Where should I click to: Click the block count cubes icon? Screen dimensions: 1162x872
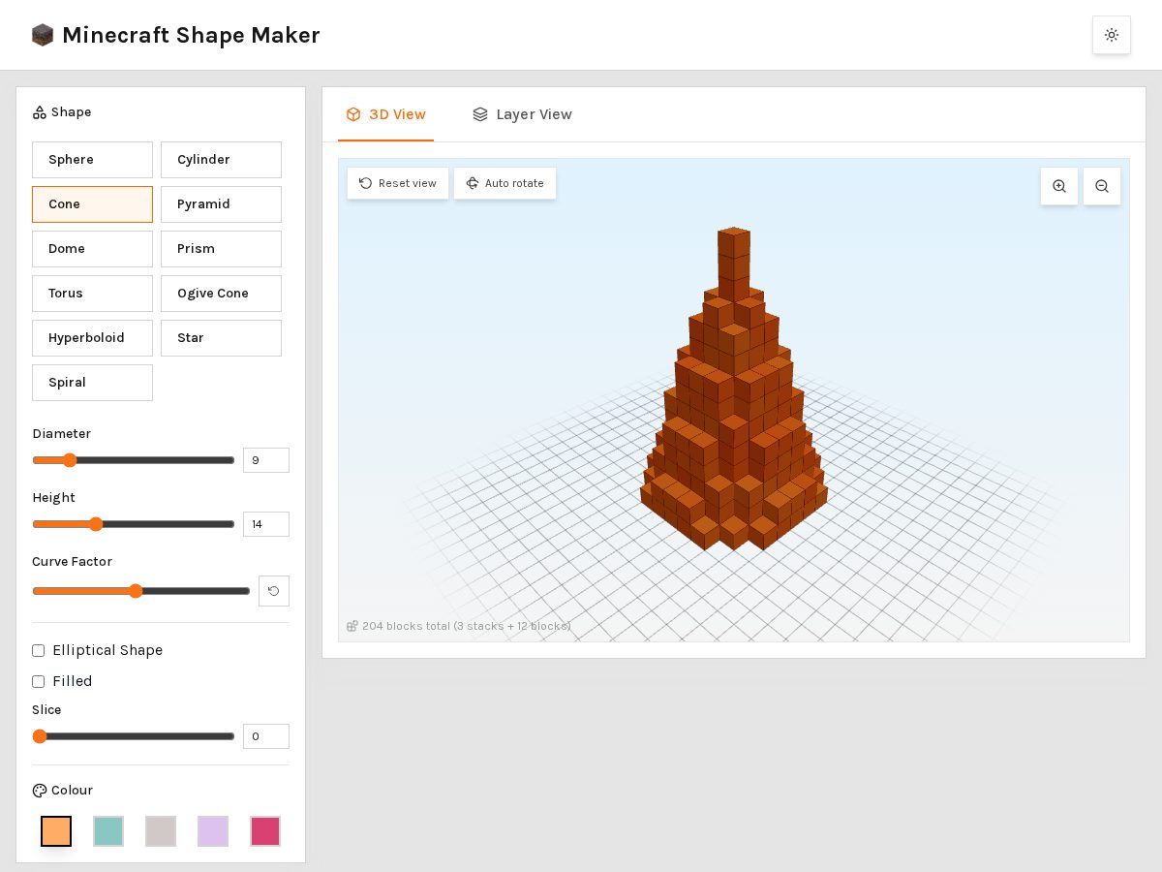click(x=352, y=626)
